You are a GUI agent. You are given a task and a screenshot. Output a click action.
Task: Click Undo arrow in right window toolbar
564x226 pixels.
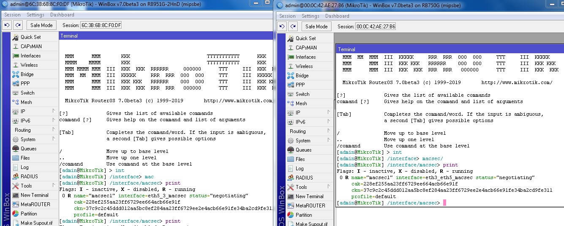[282, 26]
